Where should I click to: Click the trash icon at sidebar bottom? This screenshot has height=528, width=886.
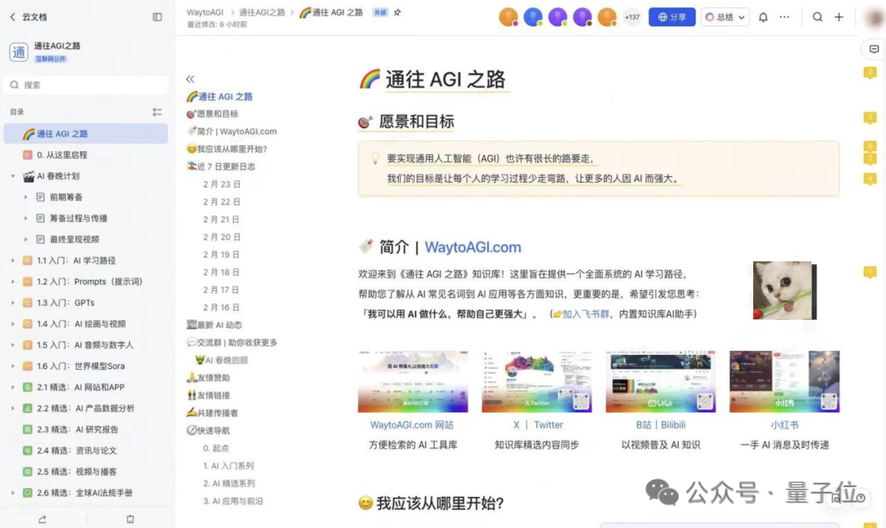click(x=130, y=519)
